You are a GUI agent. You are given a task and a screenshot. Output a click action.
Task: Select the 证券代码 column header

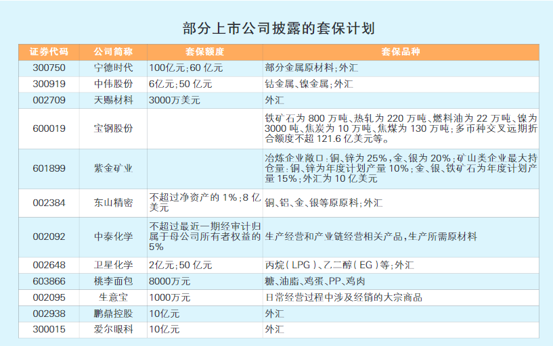tap(49, 51)
